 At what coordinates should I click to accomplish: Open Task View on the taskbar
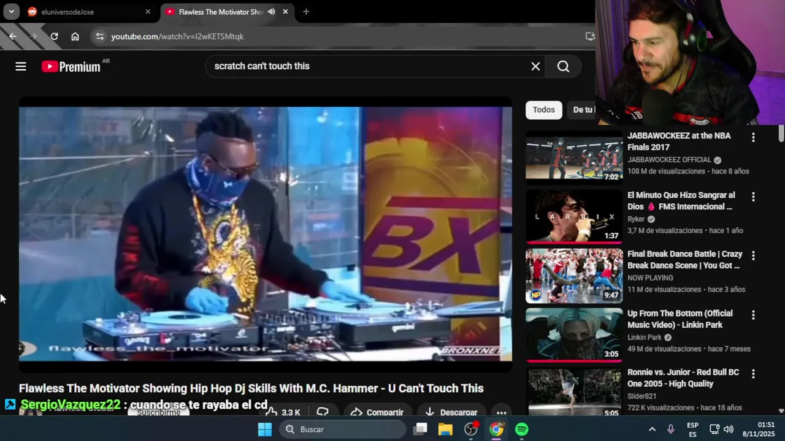pos(420,429)
